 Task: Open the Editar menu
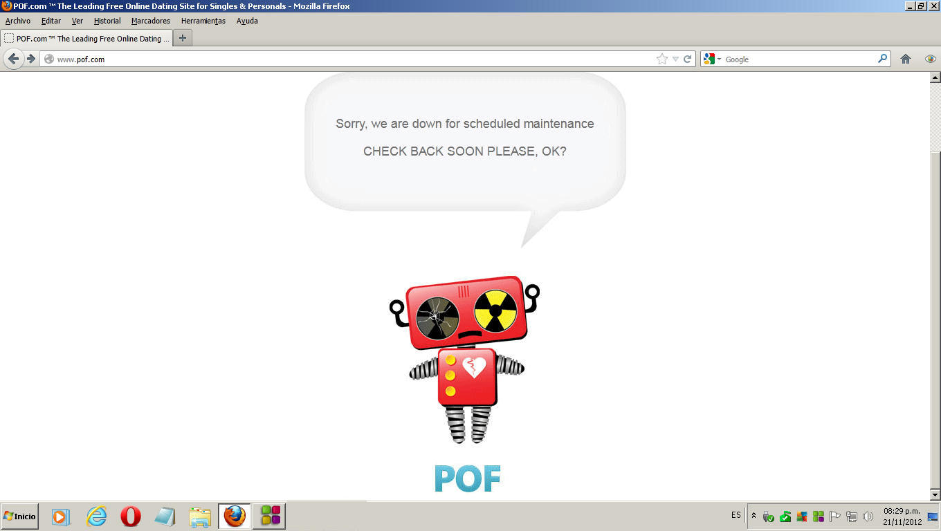pos(51,21)
